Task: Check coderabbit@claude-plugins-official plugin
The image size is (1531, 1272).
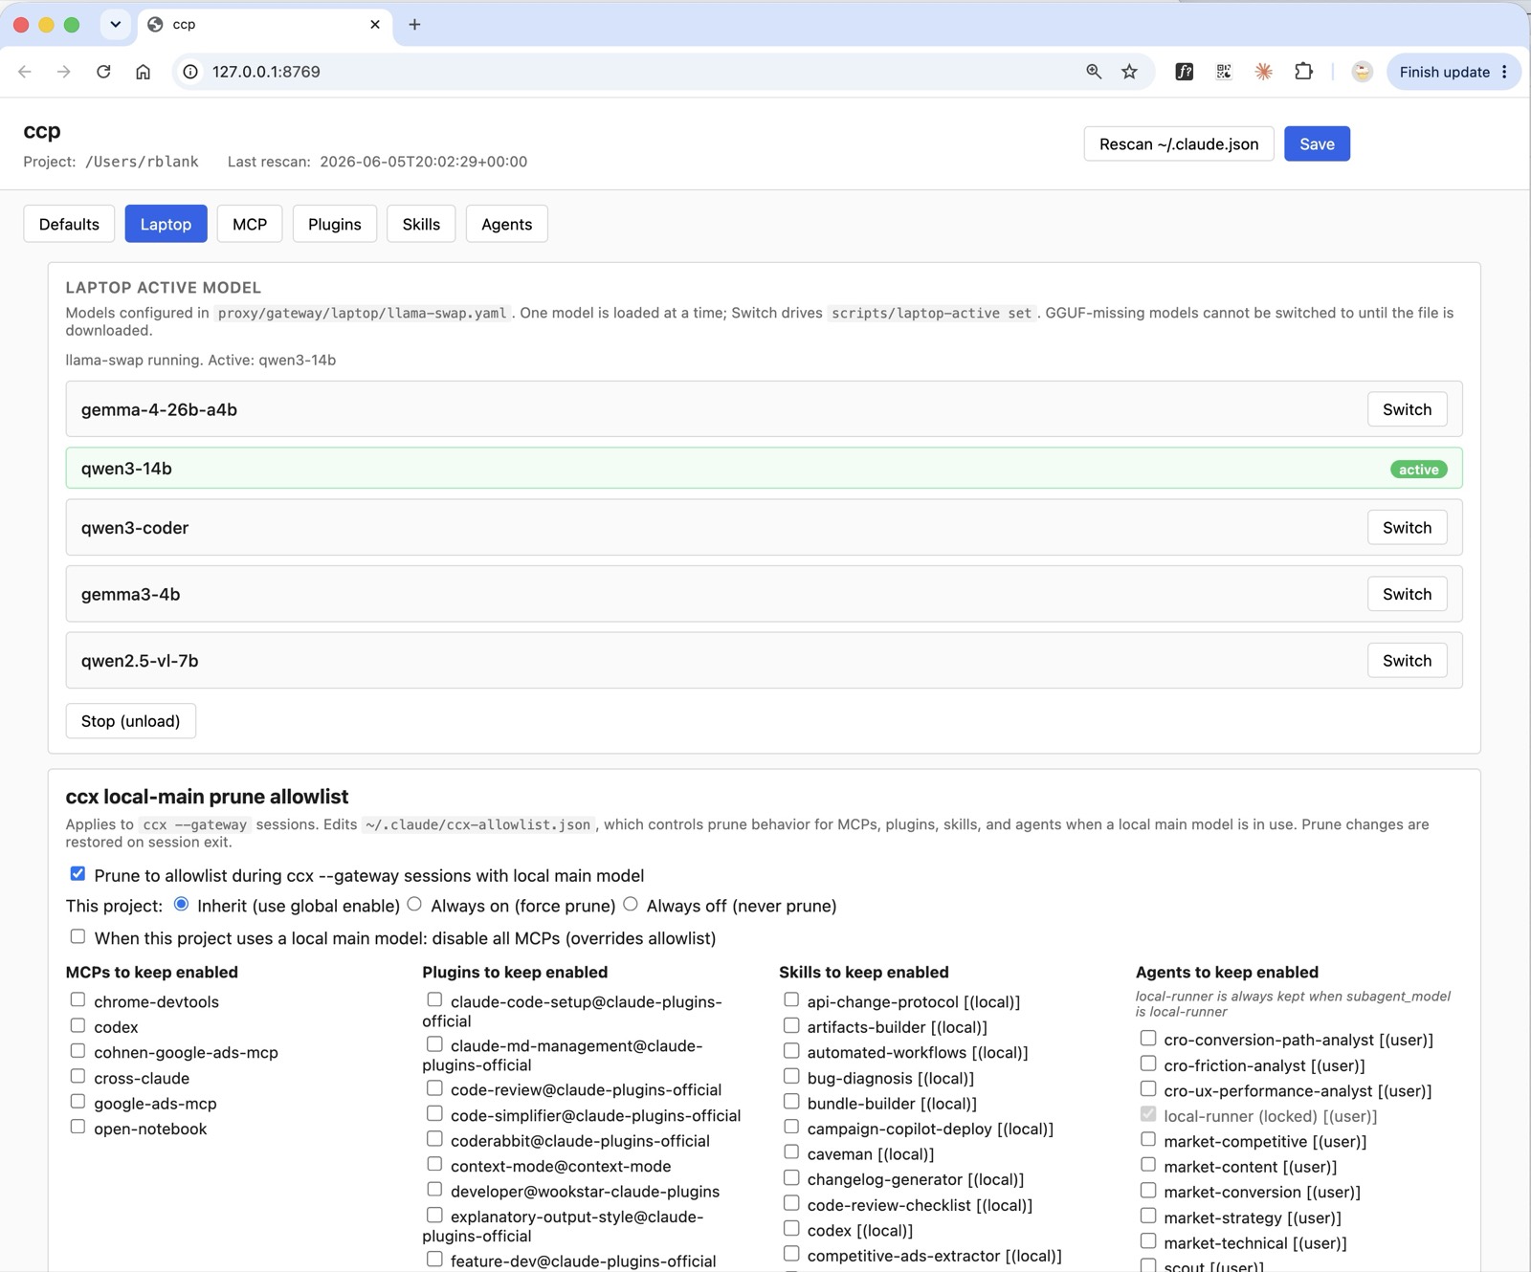Action: [434, 1139]
